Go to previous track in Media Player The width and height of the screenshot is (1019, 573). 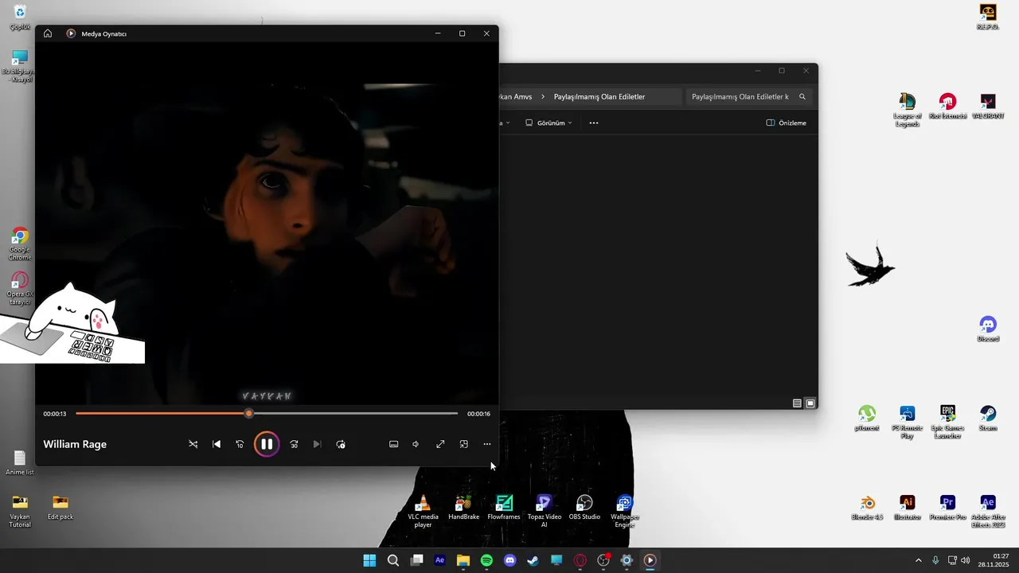(217, 444)
